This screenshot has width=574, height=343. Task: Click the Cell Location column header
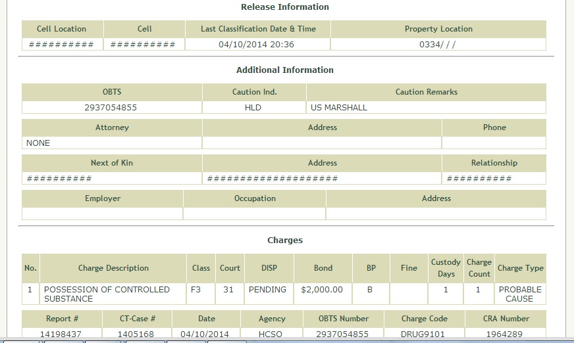(x=61, y=29)
